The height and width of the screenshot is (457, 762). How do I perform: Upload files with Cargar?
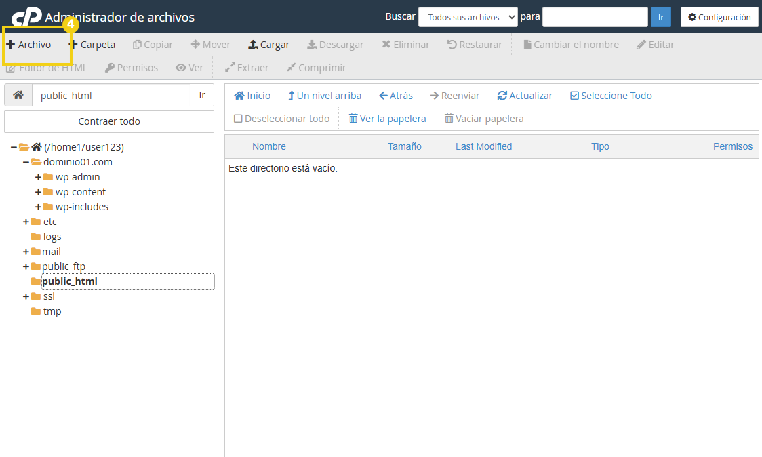(x=268, y=45)
